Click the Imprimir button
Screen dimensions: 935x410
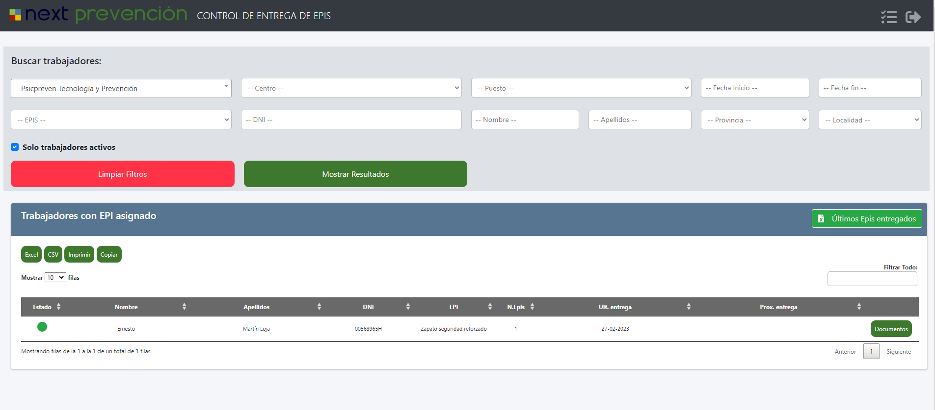pos(80,255)
